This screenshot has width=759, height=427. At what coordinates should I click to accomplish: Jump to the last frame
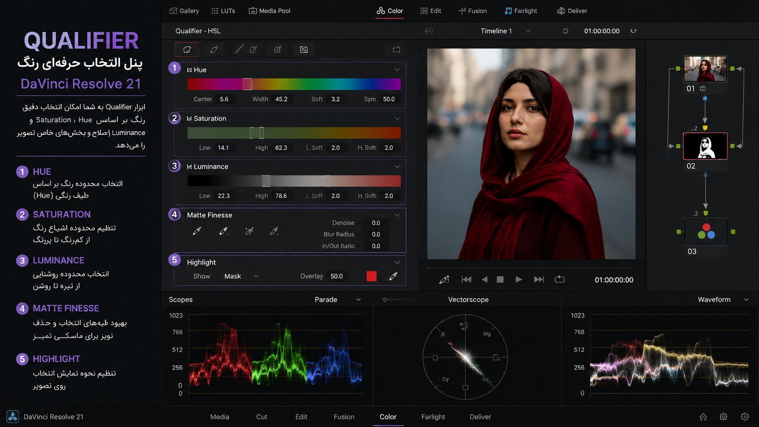tap(539, 280)
